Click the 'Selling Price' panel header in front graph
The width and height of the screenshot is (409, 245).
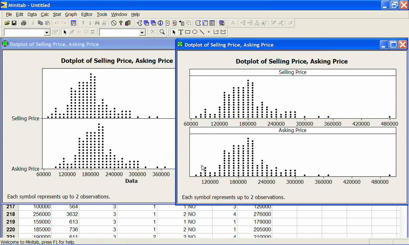pos(292,72)
